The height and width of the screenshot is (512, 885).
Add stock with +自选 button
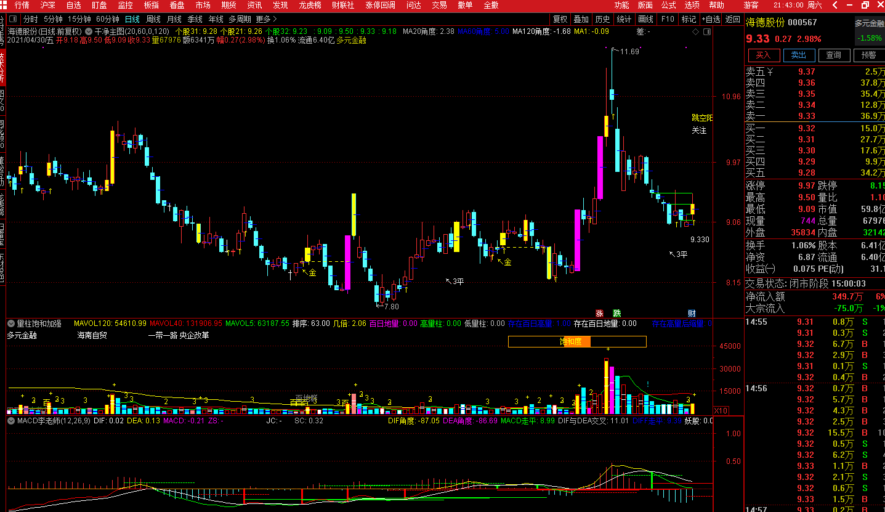[x=711, y=19]
